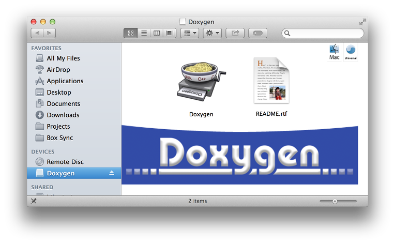The width and height of the screenshot is (395, 244).
Task: Switch to icon view
Action: pos(130,33)
